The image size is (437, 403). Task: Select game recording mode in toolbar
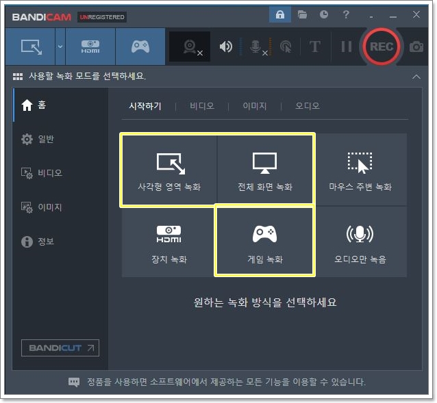140,47
